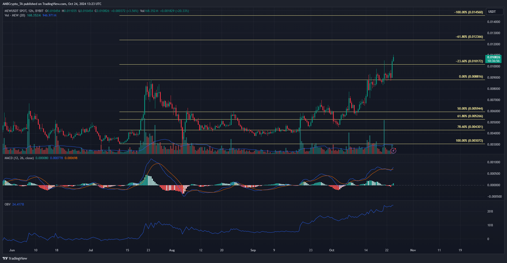The image size is (507, 263).
Task: Click the Nov date on time axis
Action: pyautogui.click(x=413, y=250)
